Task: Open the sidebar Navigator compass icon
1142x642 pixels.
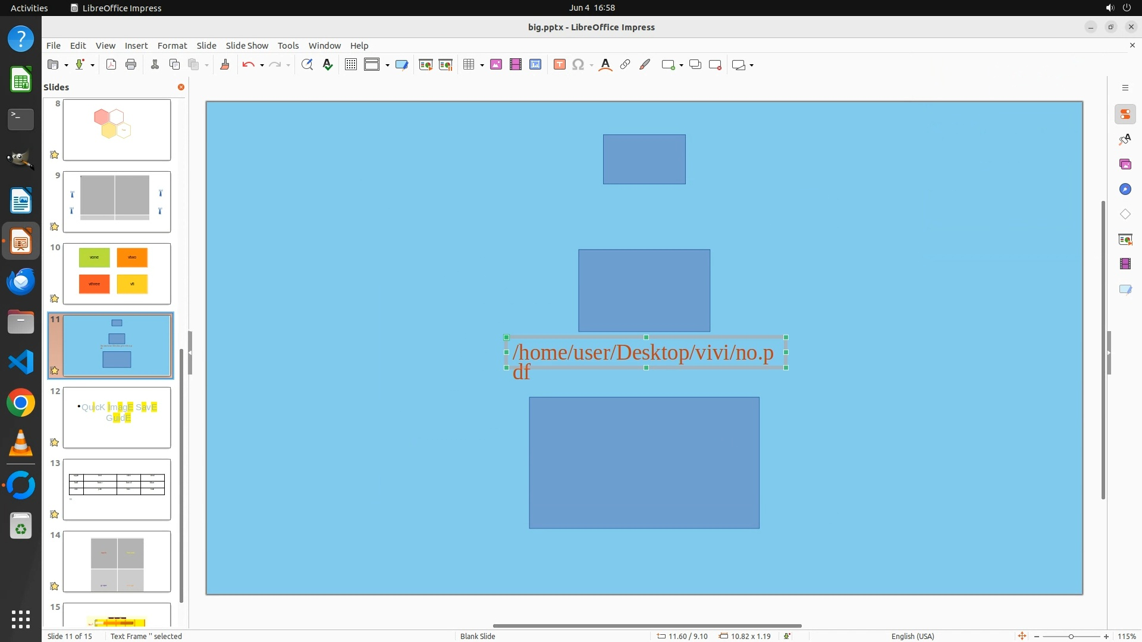Action: click(1125, 189)
